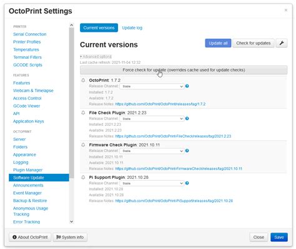Close the settings dialog with the X icon
The height and width of the screenshot is (249, 296).
(286, 10)
